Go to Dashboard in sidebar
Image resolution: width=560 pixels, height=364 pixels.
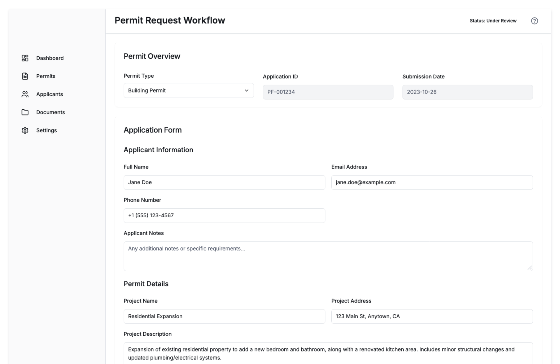click(x=50, y=58)
